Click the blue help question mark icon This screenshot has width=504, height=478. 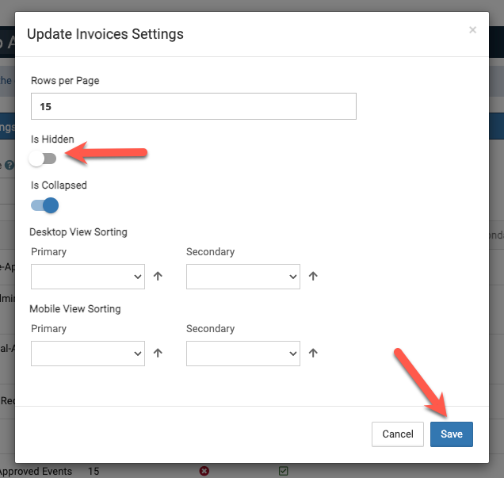pyautogui.click(x=10, y=166)
